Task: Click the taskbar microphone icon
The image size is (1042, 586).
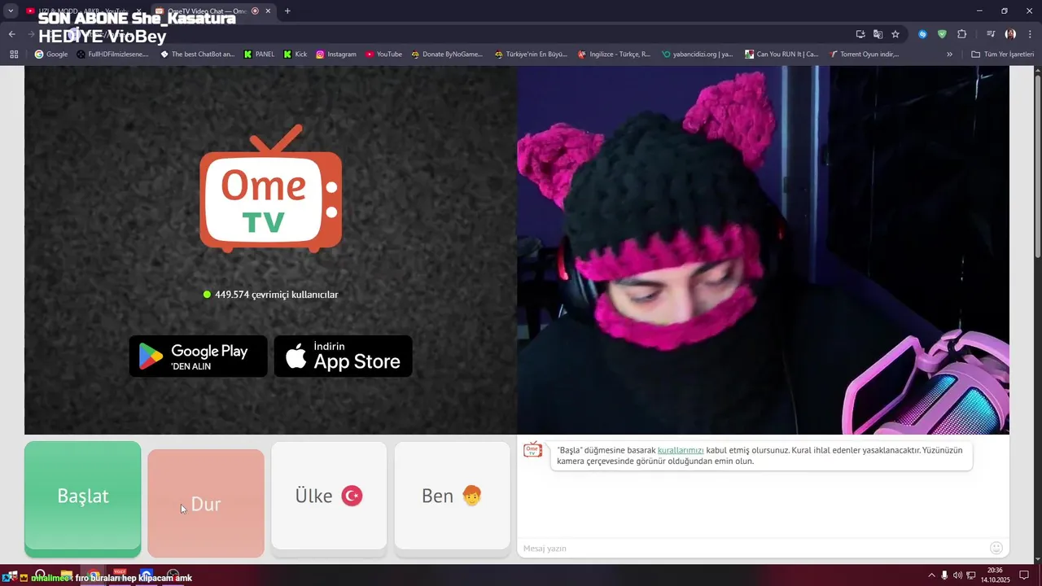Action: [944, 575]
